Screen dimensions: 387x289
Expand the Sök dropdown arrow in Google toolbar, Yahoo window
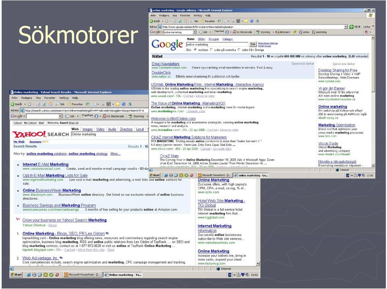78,116
